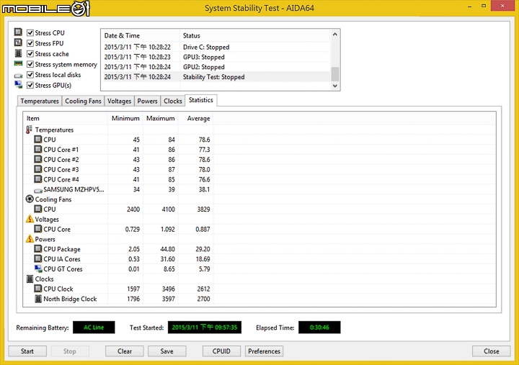Disable the Stress local disks checkbox
Image resolution: width=519 pixels, height=365 pixels.
[x=30, y=75]
